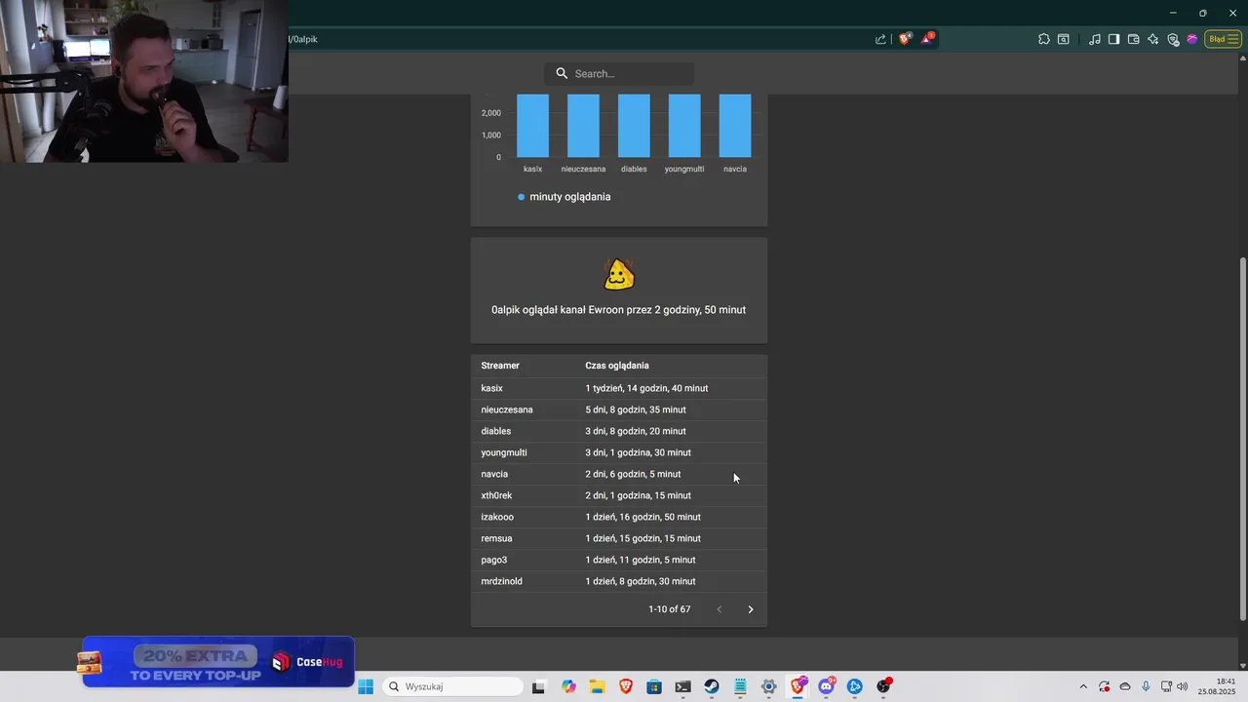Click the Search… input field
The width and height of the screenshot is (1248, 702).
619,73
